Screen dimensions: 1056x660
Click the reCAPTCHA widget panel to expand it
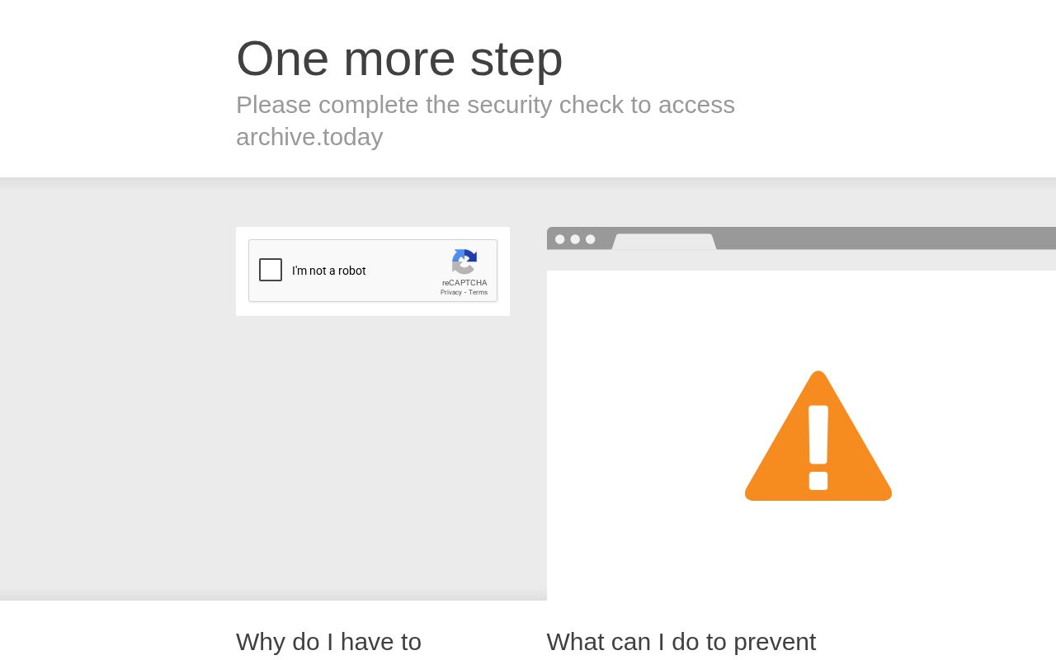[373, 271]
